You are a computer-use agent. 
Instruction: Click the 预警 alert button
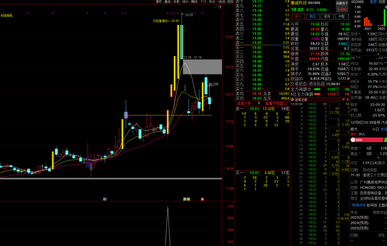coord(341,16)
